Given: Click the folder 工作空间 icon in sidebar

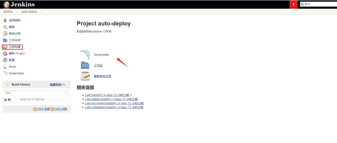Looking at the screenshot, I should (5, 40).
